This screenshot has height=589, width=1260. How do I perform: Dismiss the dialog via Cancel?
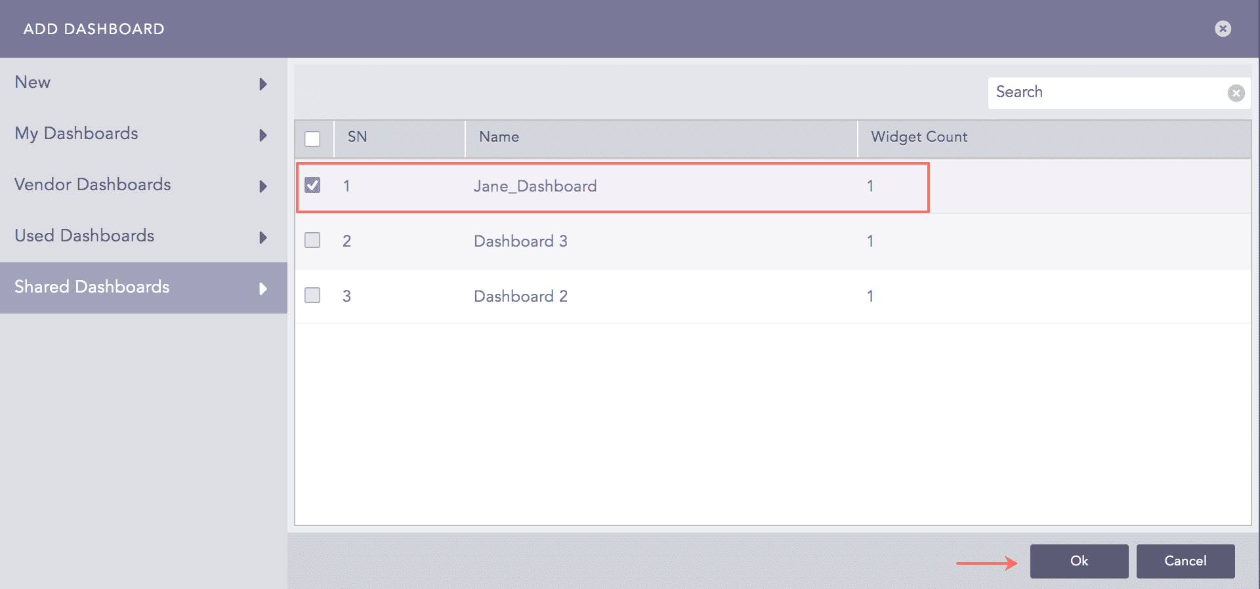coord(1185,561)
